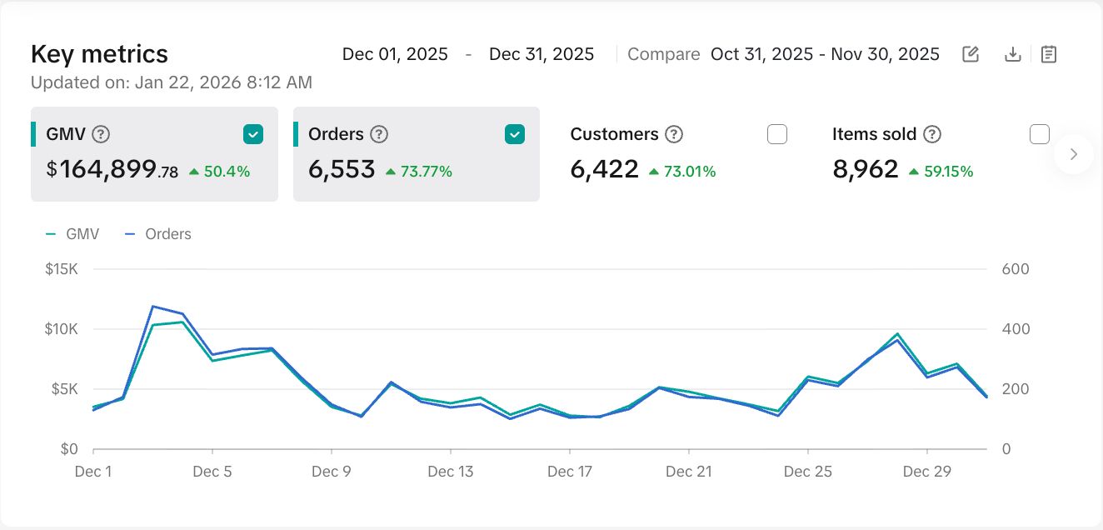Toggle the Orders series in chart legend
1103x530 pixels.
click(x=158, y=234)
